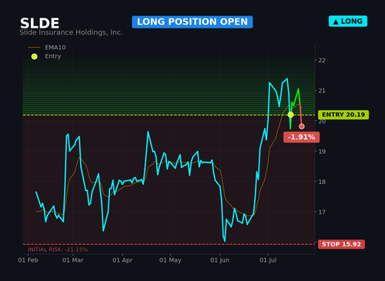The height and width of the screenshot is (281, 385).
Task: Click the -1.91% loss badge
Action: 301,137
